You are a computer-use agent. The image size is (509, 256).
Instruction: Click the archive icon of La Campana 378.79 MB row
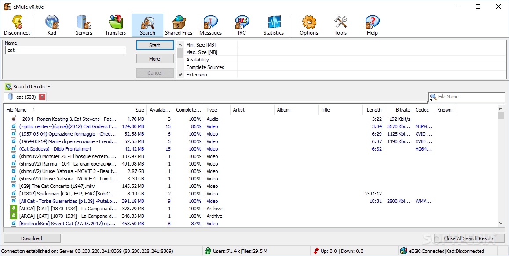click(14, 209)
